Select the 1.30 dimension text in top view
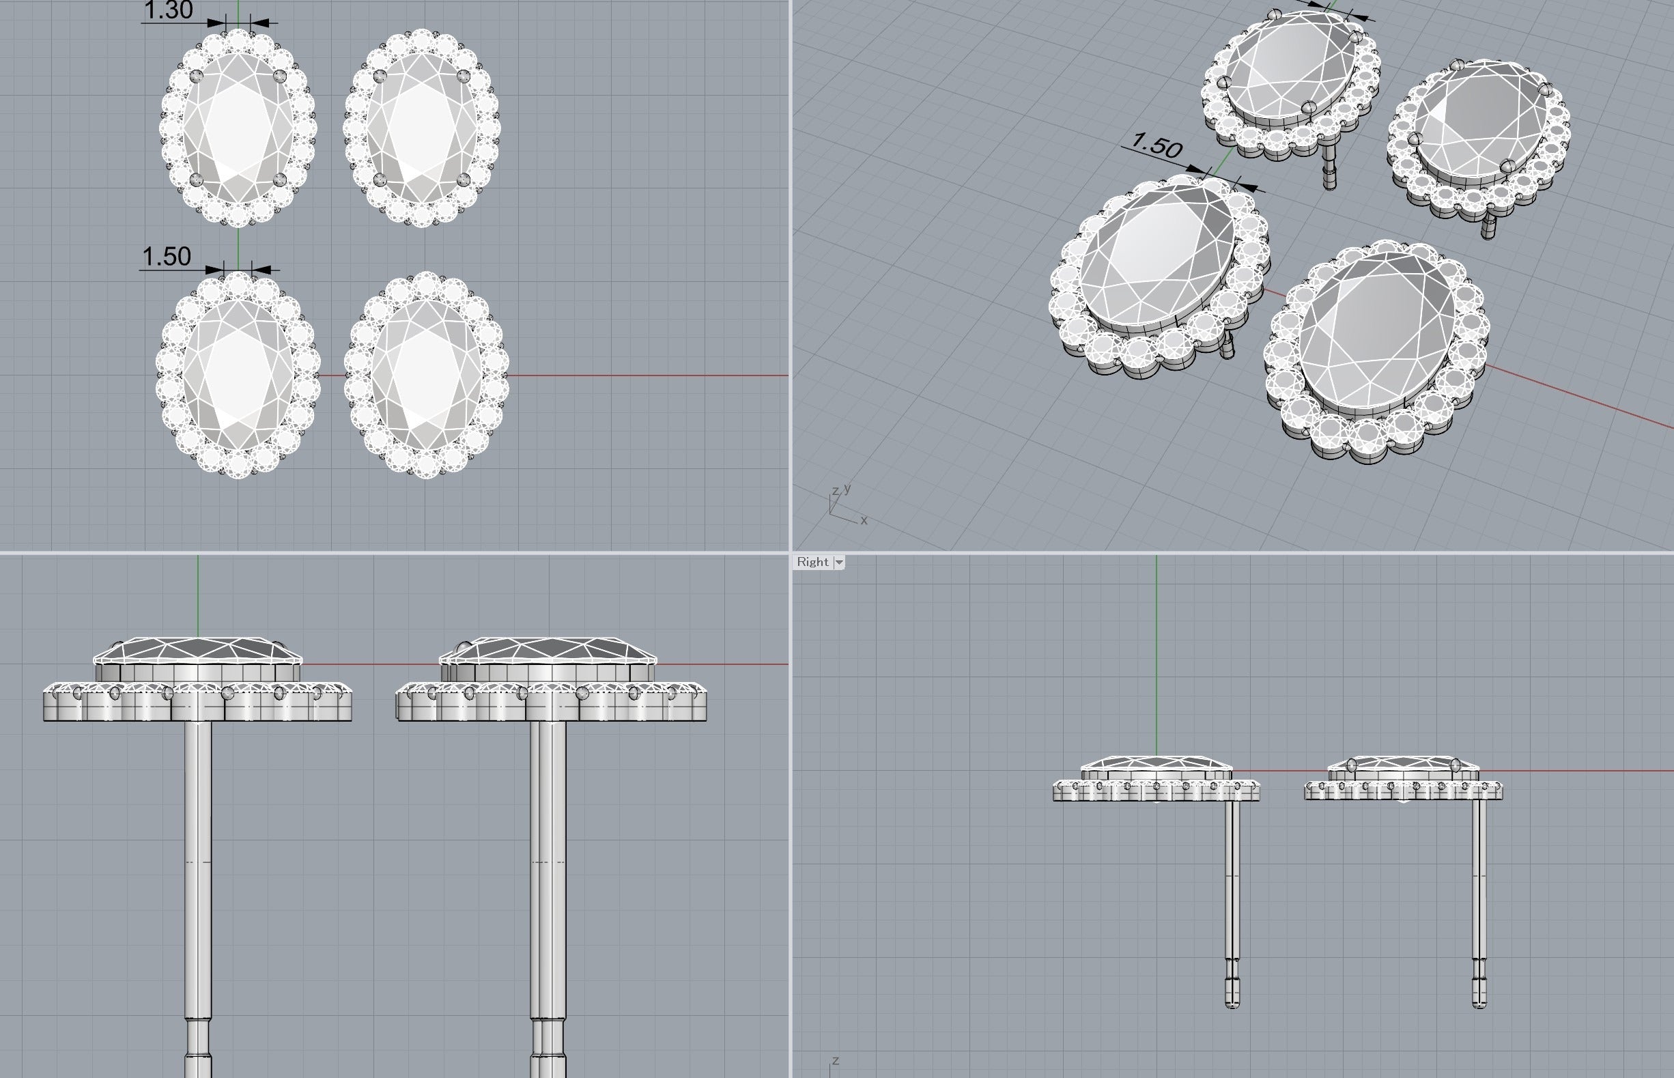 tap(168, 10)
